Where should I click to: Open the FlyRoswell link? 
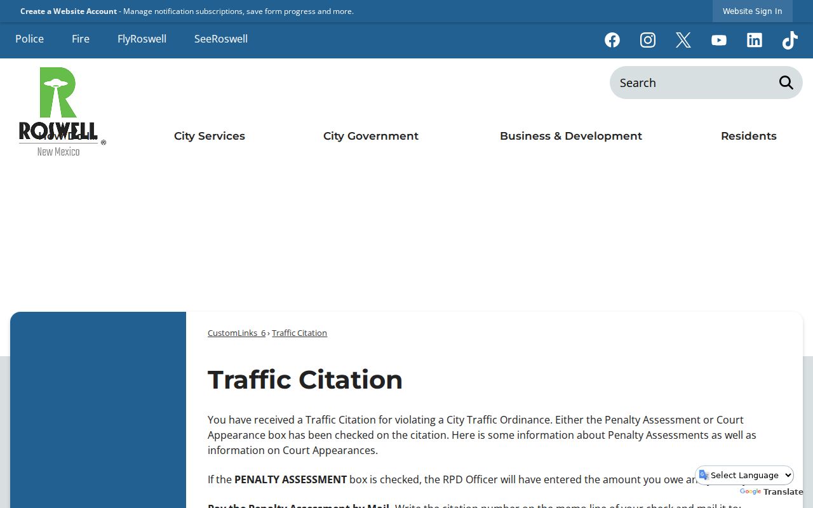tap(142, 39)
